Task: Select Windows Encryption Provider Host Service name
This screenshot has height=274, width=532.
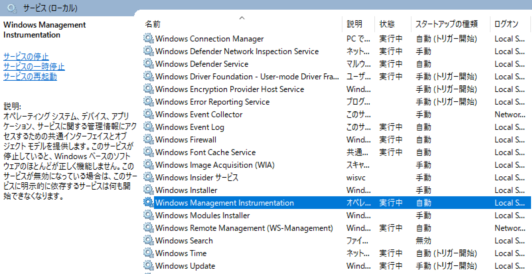Action: tap(230, 89)
